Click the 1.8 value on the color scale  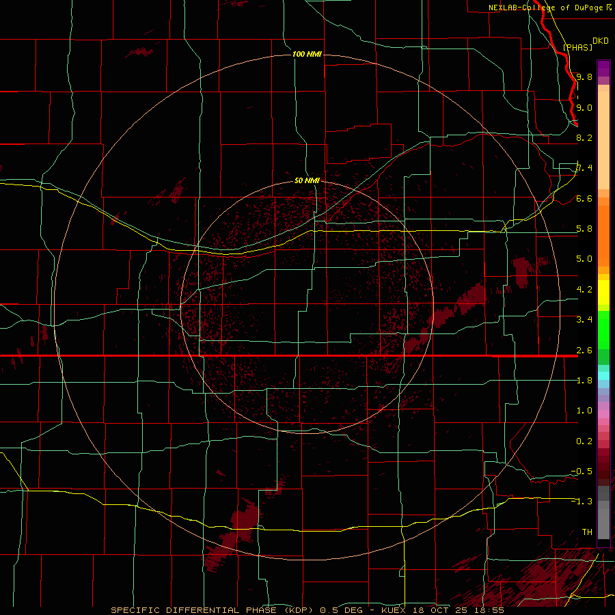point(584,381)
